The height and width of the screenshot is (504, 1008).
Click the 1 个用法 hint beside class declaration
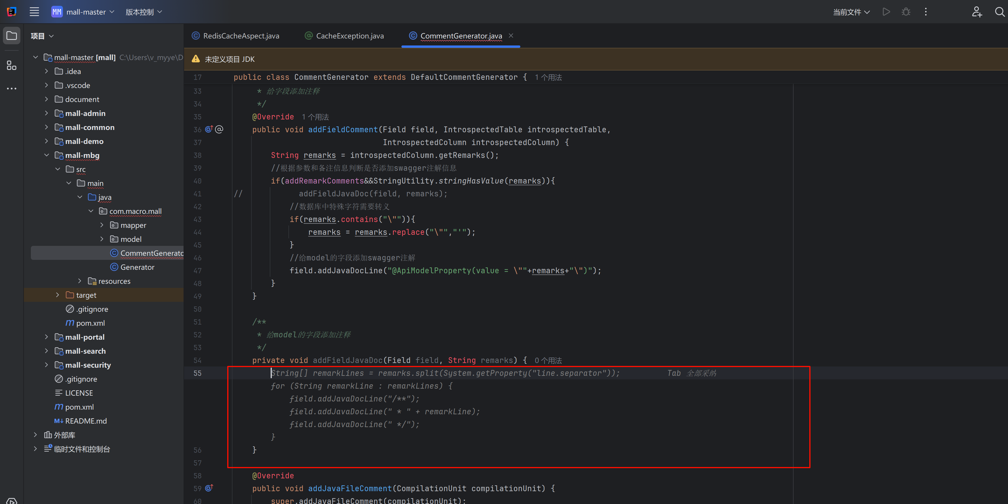pos(548,77)
